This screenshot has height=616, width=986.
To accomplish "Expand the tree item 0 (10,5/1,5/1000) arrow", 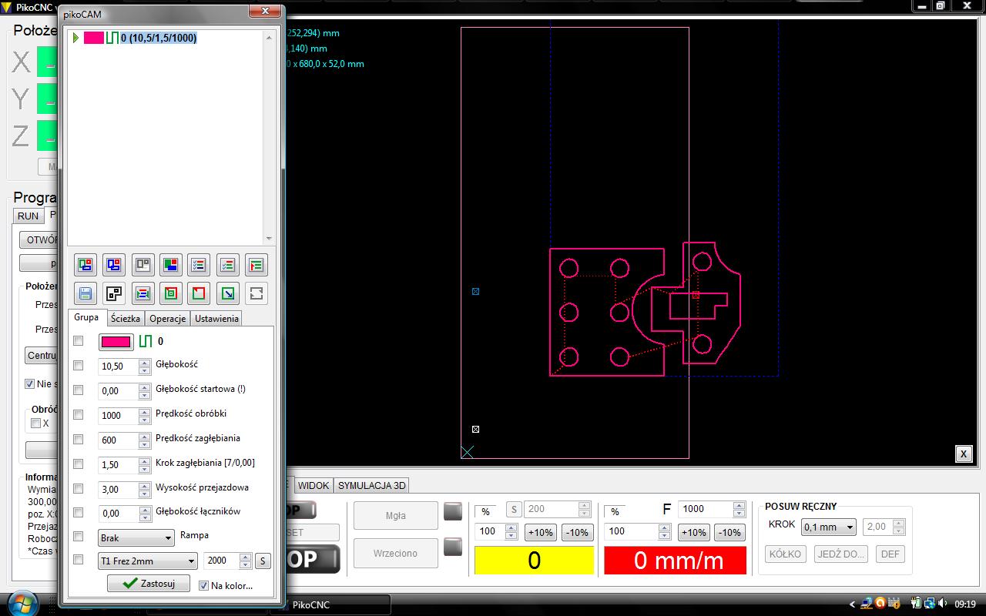I will (x=75, y=38).
